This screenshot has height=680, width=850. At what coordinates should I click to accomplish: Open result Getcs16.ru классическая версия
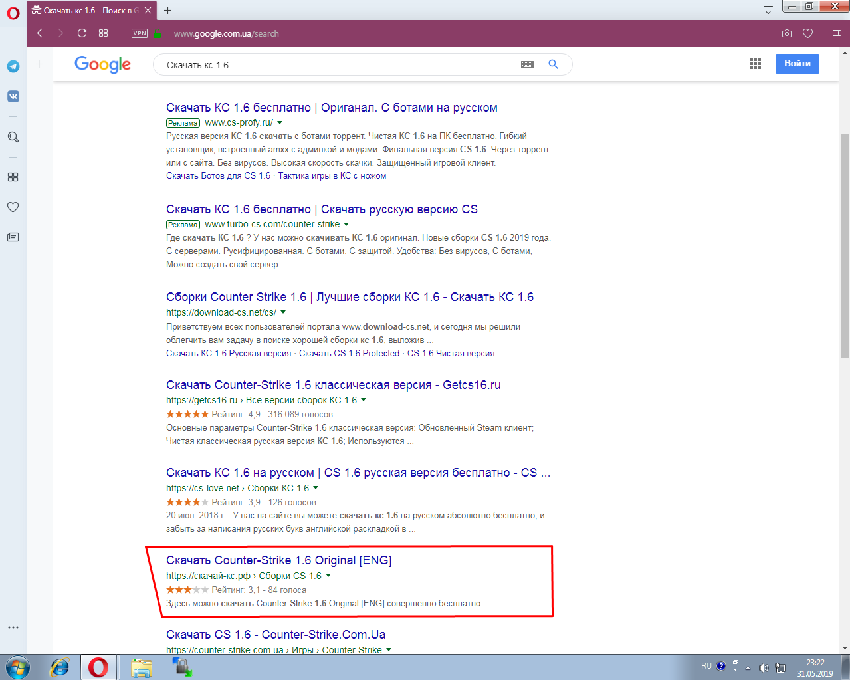(x=334, y=385)
